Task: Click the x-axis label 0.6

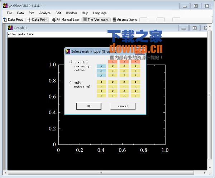Action: pos(122,150)
